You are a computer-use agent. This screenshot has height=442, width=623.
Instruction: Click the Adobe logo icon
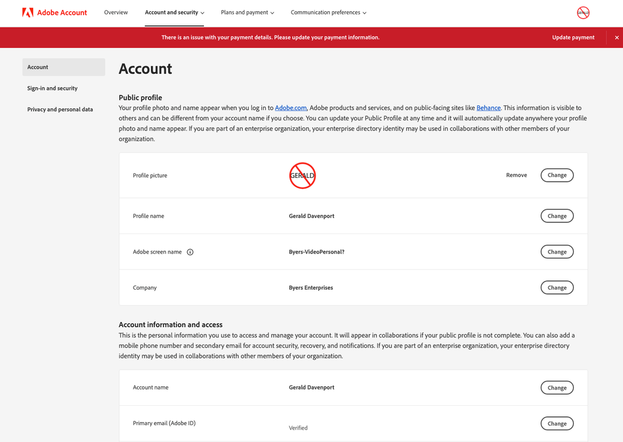tap(28, 12)
